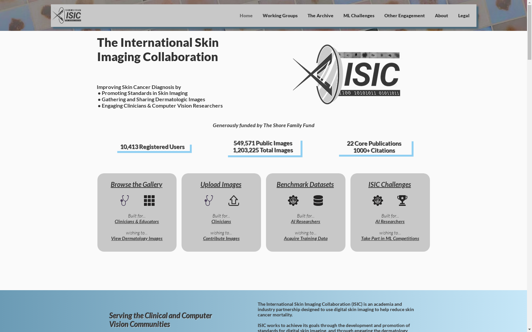Follow the Browse the Gallery heading link
532x332 pixels.
click(136, 184)
